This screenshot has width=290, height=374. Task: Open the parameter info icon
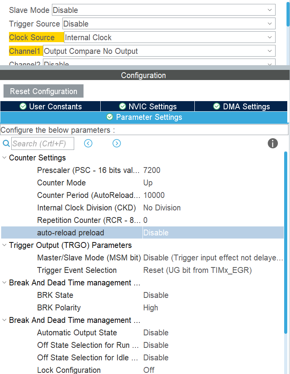[x=272, y=143]
